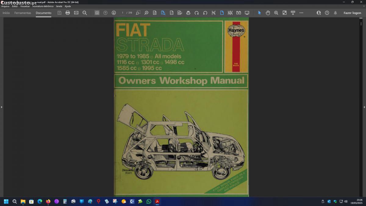Screen dimensions: 366x206
Task: Expand the left navigation pane arrow
Action: [2, 107]
